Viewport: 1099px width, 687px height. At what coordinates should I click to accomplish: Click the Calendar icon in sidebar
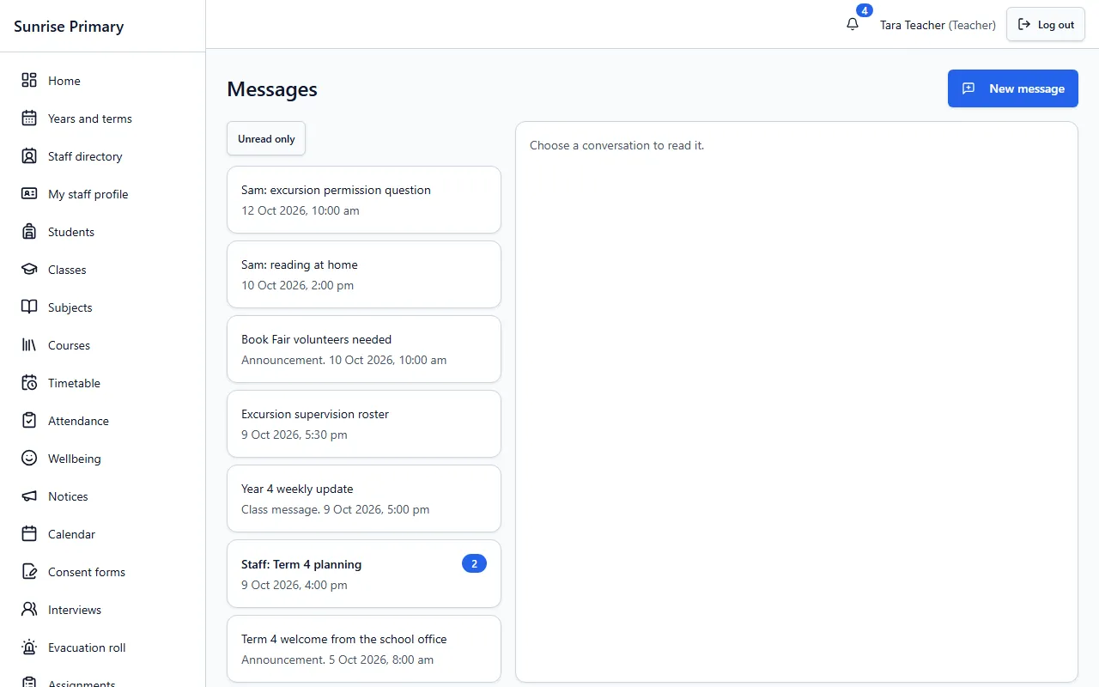point(29,534)
